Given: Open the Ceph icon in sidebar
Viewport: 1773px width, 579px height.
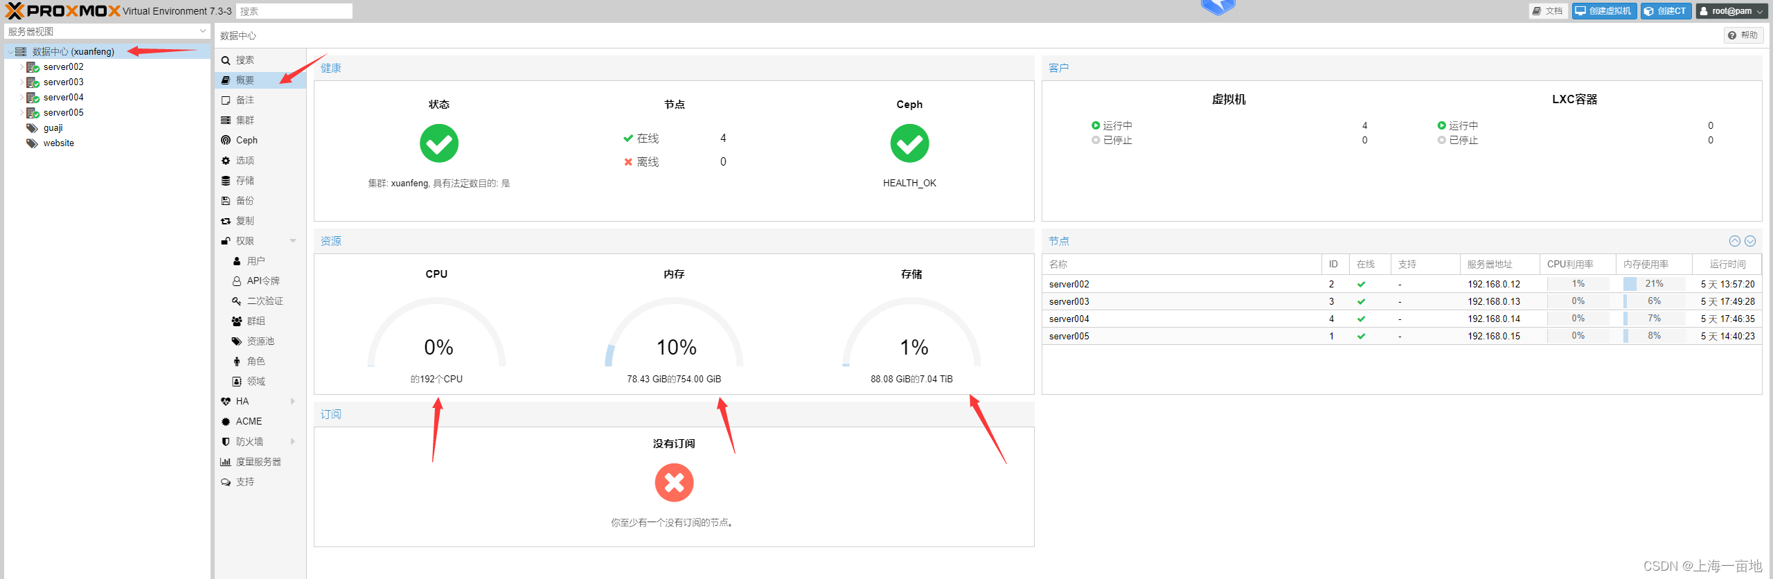Looking at the screenshot, I should [226, 141].
